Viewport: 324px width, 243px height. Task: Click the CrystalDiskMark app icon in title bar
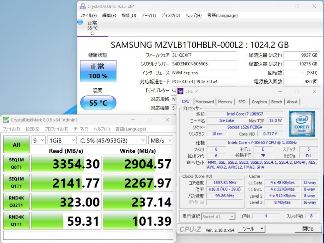(6, 120)
